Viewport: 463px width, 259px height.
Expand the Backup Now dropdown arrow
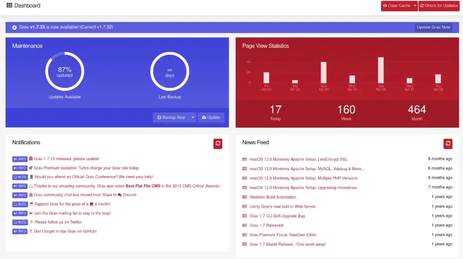point(193,117)
